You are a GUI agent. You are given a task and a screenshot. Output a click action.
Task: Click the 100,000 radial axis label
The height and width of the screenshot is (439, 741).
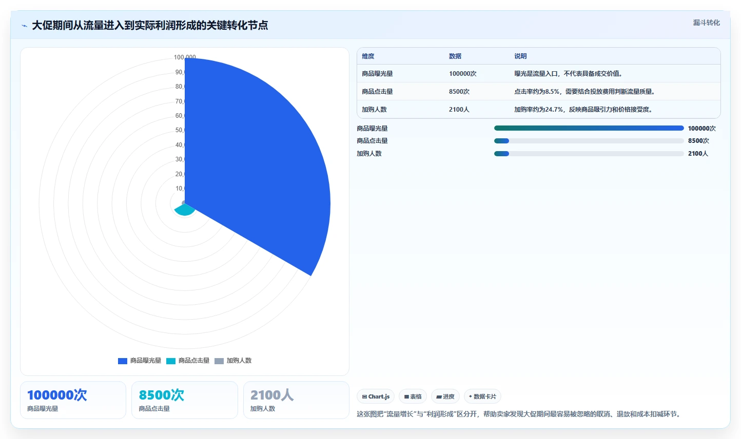tap(185, 57)
